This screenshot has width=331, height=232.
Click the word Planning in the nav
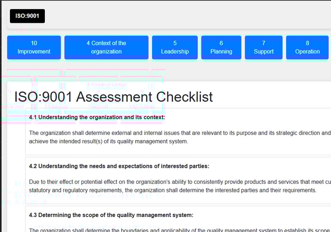(x=221, y=52)
